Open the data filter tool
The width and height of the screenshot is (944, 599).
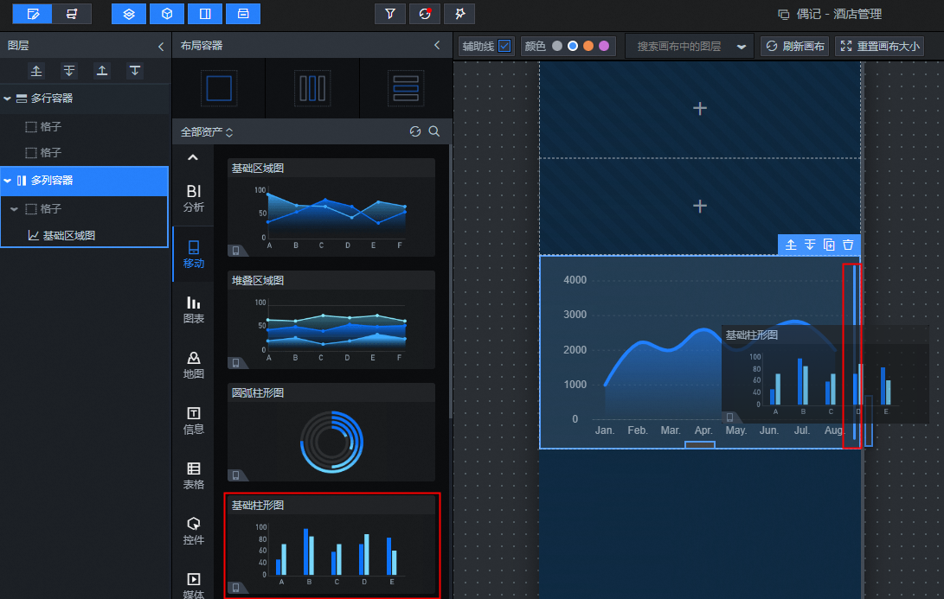tap(390, 14)
